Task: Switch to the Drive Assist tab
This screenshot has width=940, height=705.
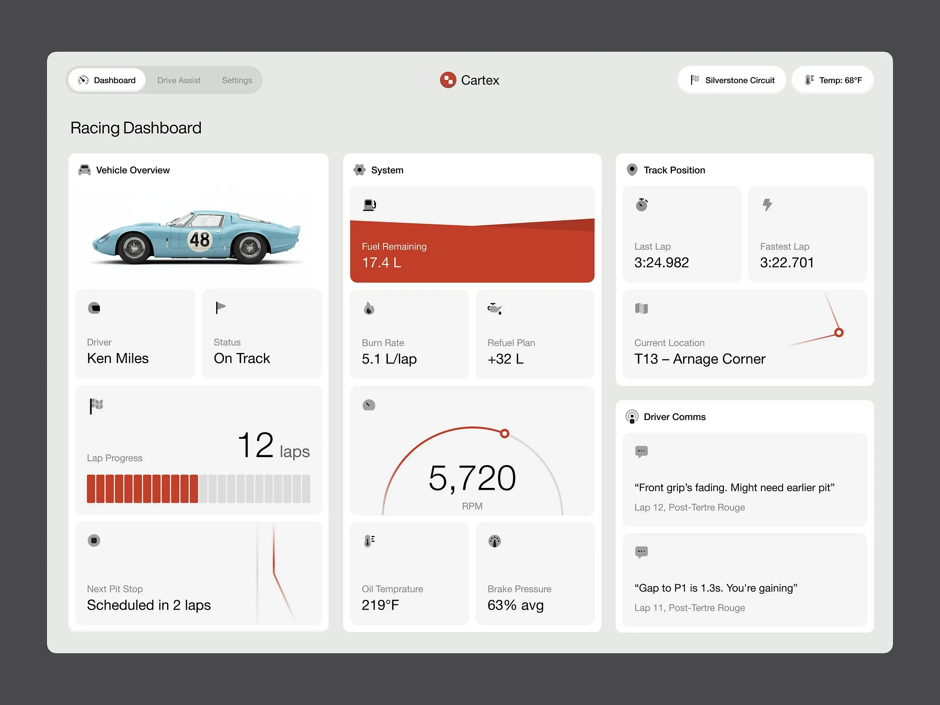Action: (179, 80)
